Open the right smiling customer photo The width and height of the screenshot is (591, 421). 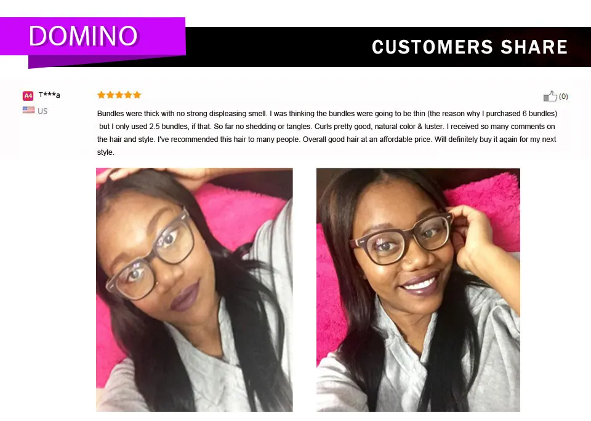[418, 289]
